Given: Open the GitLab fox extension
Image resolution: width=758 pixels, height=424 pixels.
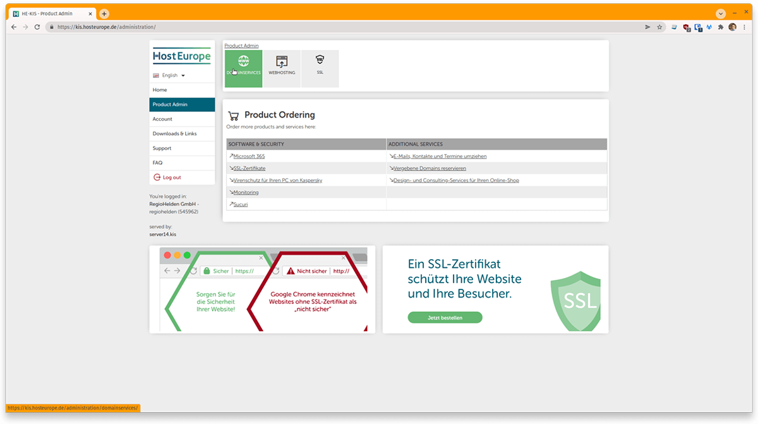Looking at the screenshot, I should 709,27.
